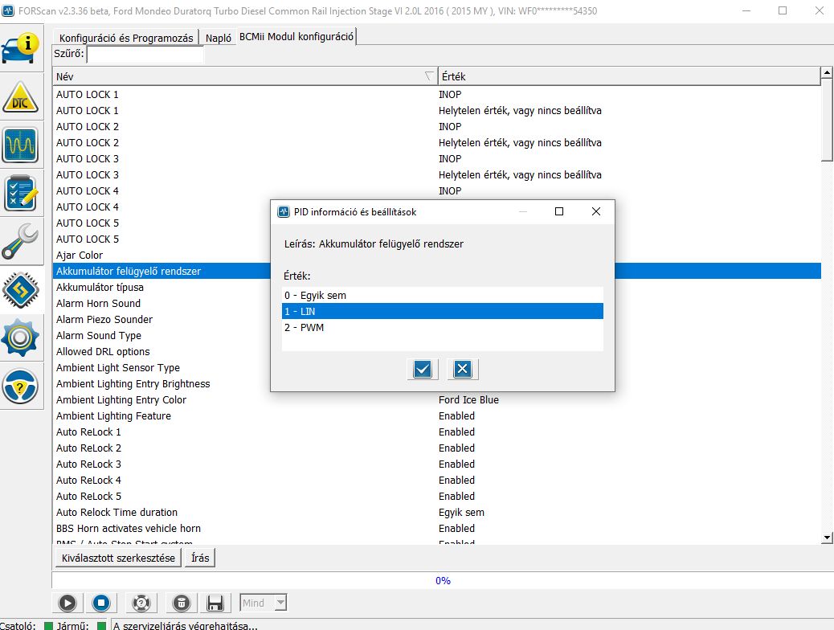Select the Akkumulátor felügyelő rendszer row
The width and height of the screenshot is (834, 630).
pyautogui.click(x=162, y=271)
